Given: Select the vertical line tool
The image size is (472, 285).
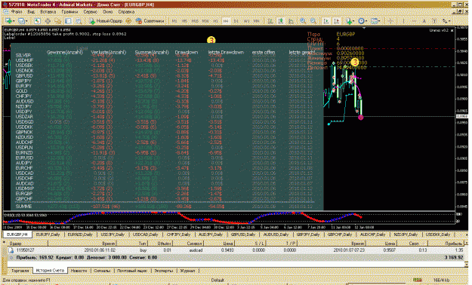Looking at the screenshot, I should click(403, 21).
